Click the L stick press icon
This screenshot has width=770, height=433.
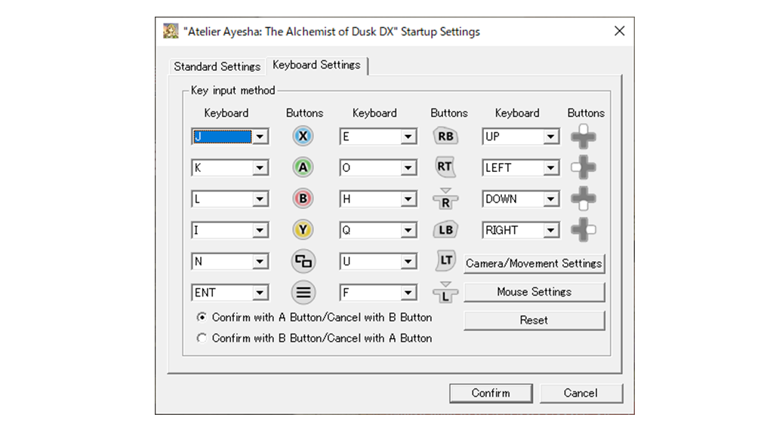(445, 292)
